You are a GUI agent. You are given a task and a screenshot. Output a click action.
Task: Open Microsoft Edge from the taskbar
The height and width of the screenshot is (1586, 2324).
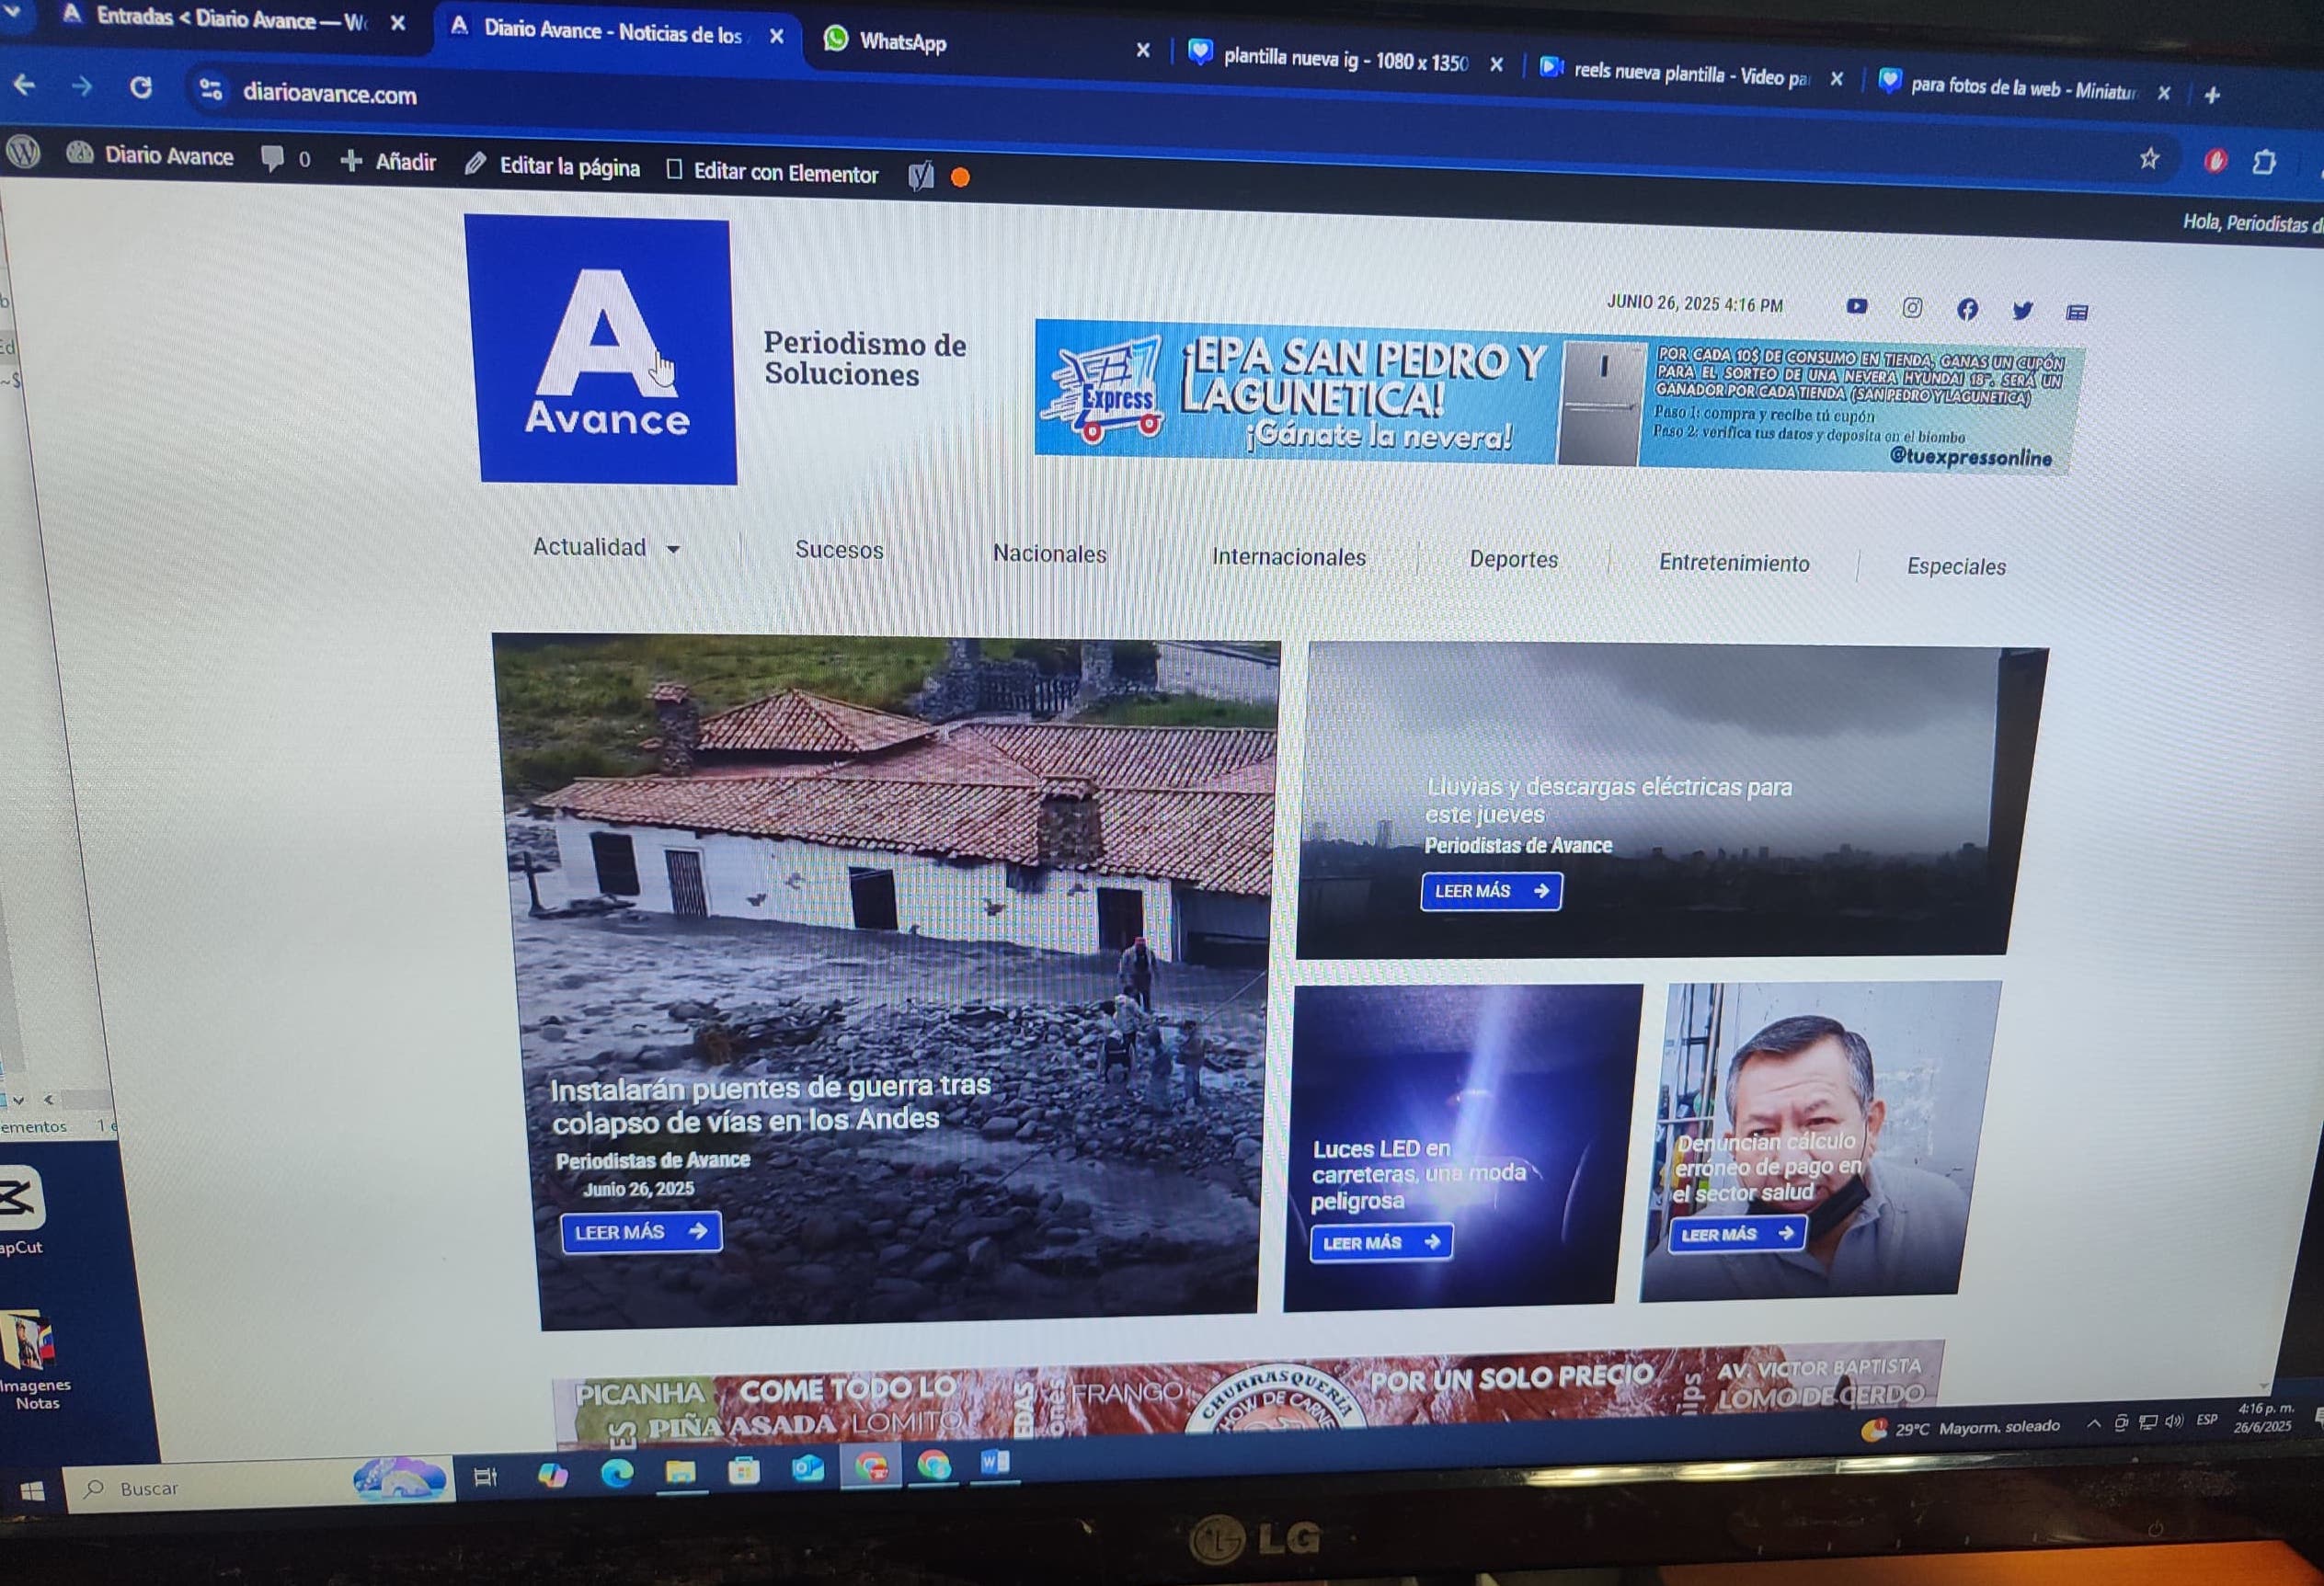(x=616, y=1473)
